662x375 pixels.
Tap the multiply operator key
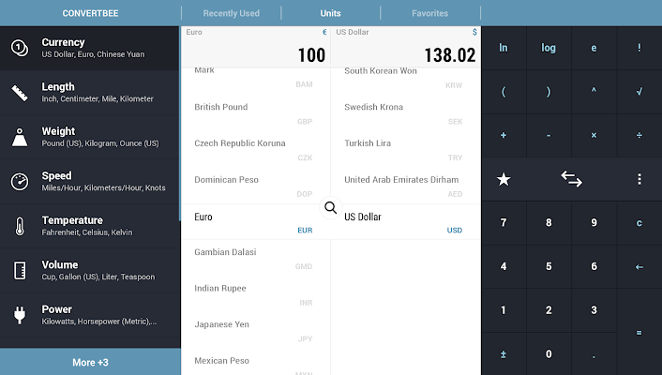coord(594,135)
